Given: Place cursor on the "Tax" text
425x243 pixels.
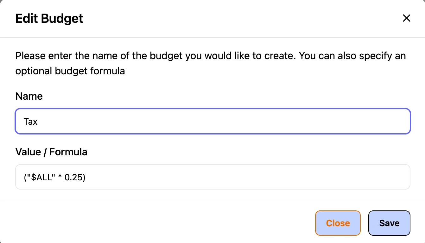Looking at the screenshot, I should coord(31,122).
